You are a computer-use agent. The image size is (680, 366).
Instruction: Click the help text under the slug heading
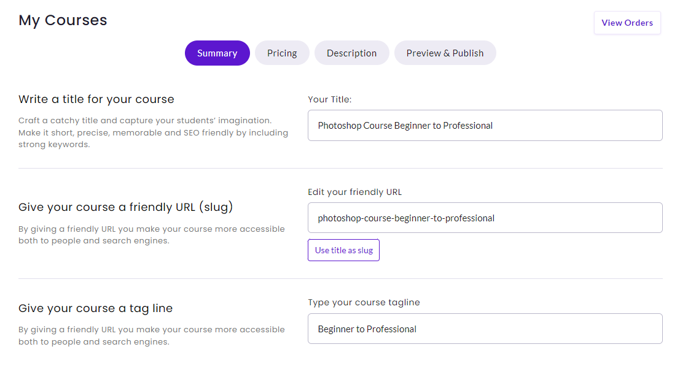coord(151,234)
